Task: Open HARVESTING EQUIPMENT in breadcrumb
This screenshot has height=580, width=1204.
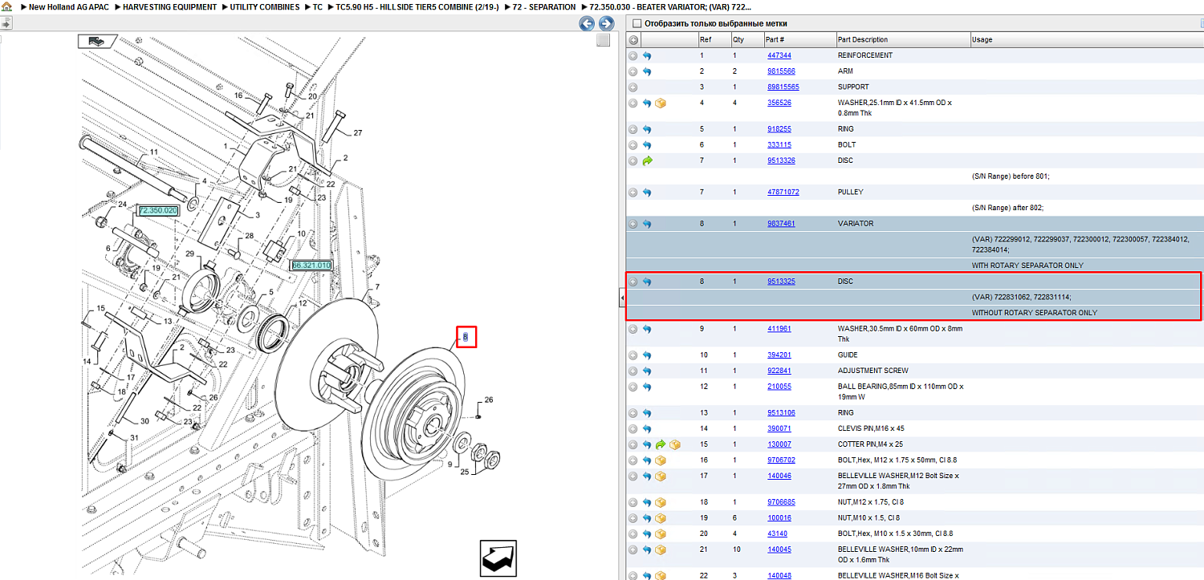Action: (169, 6)
